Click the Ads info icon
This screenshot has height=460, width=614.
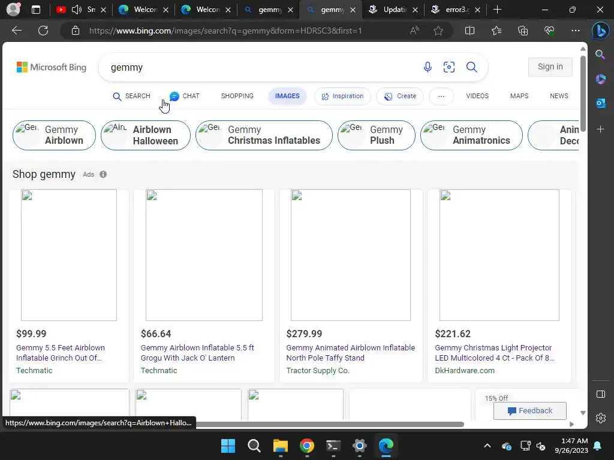pyautogui.click(x=103, y=174)
